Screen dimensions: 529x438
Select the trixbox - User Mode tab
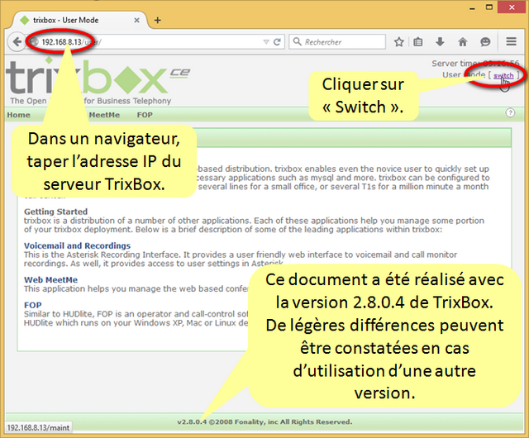coord(79,20)
